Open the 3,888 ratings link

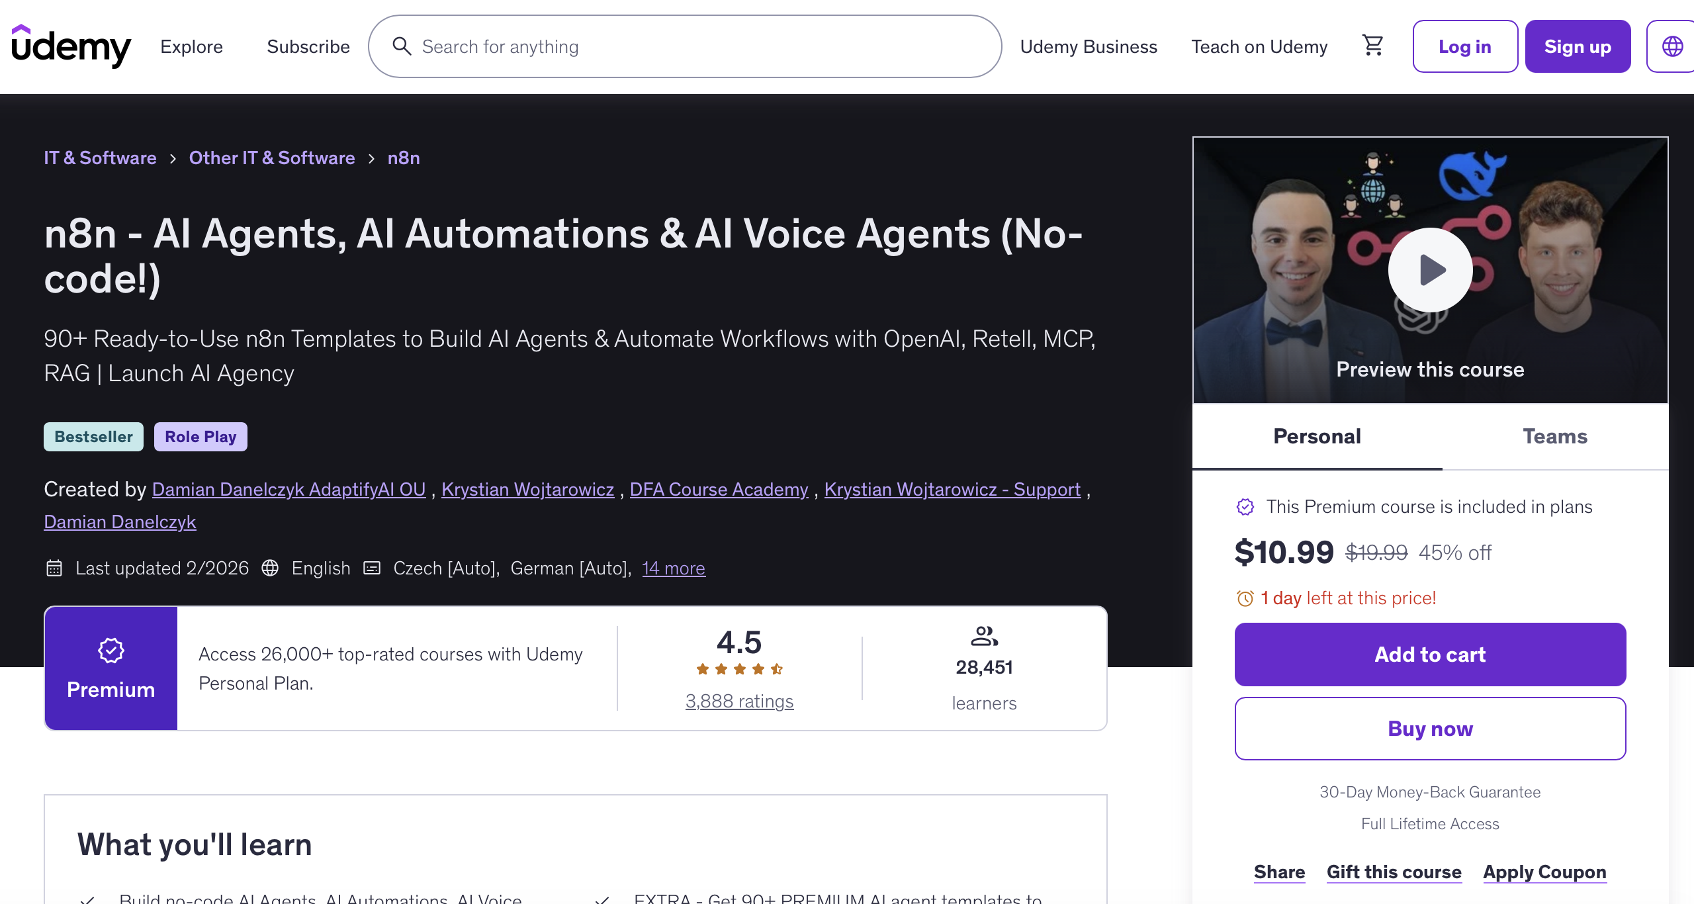[x=739, y=701]
